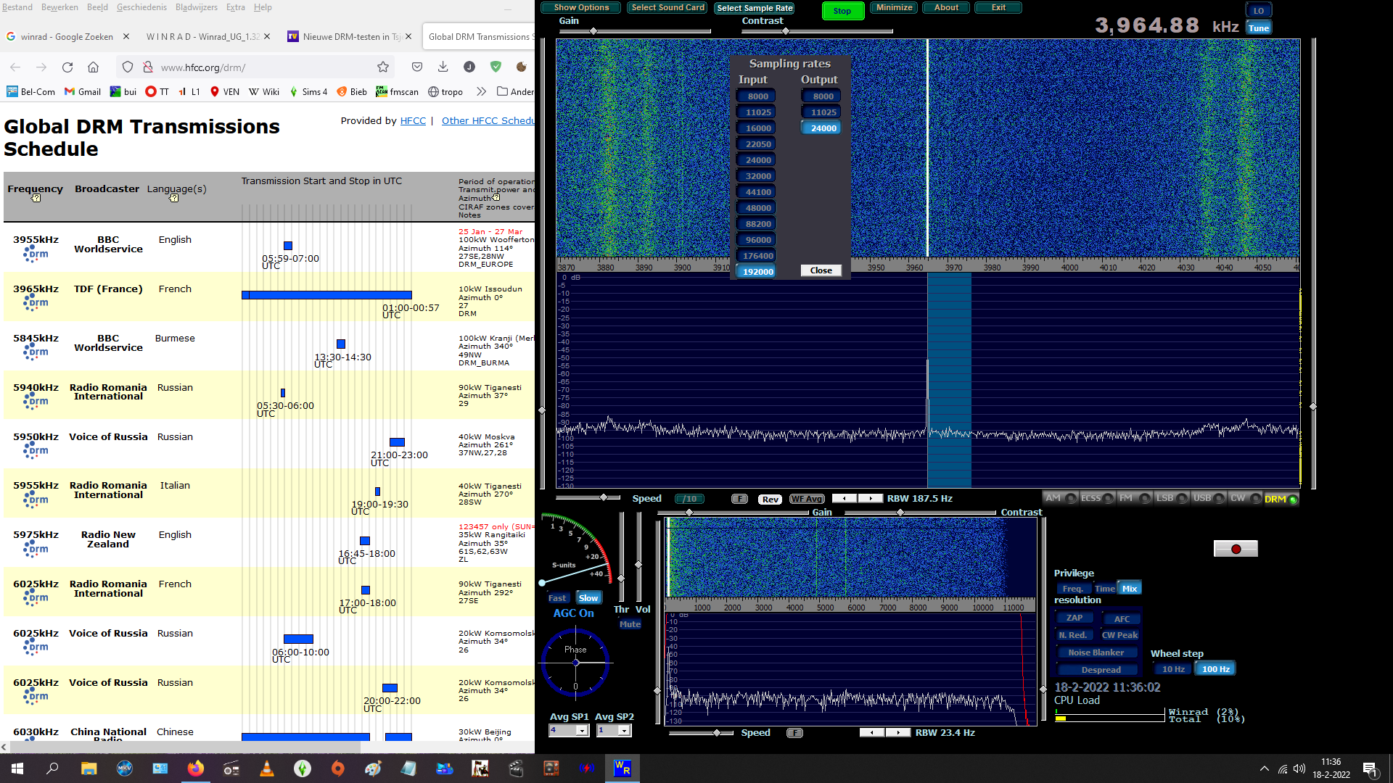Show more bookmarks with the chevron
Screen dimensions: 1393x783
click(x=481, y=92)
